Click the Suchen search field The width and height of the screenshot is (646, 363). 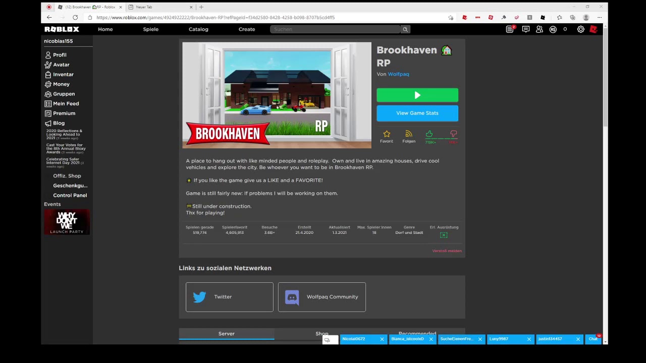[336, 29]
